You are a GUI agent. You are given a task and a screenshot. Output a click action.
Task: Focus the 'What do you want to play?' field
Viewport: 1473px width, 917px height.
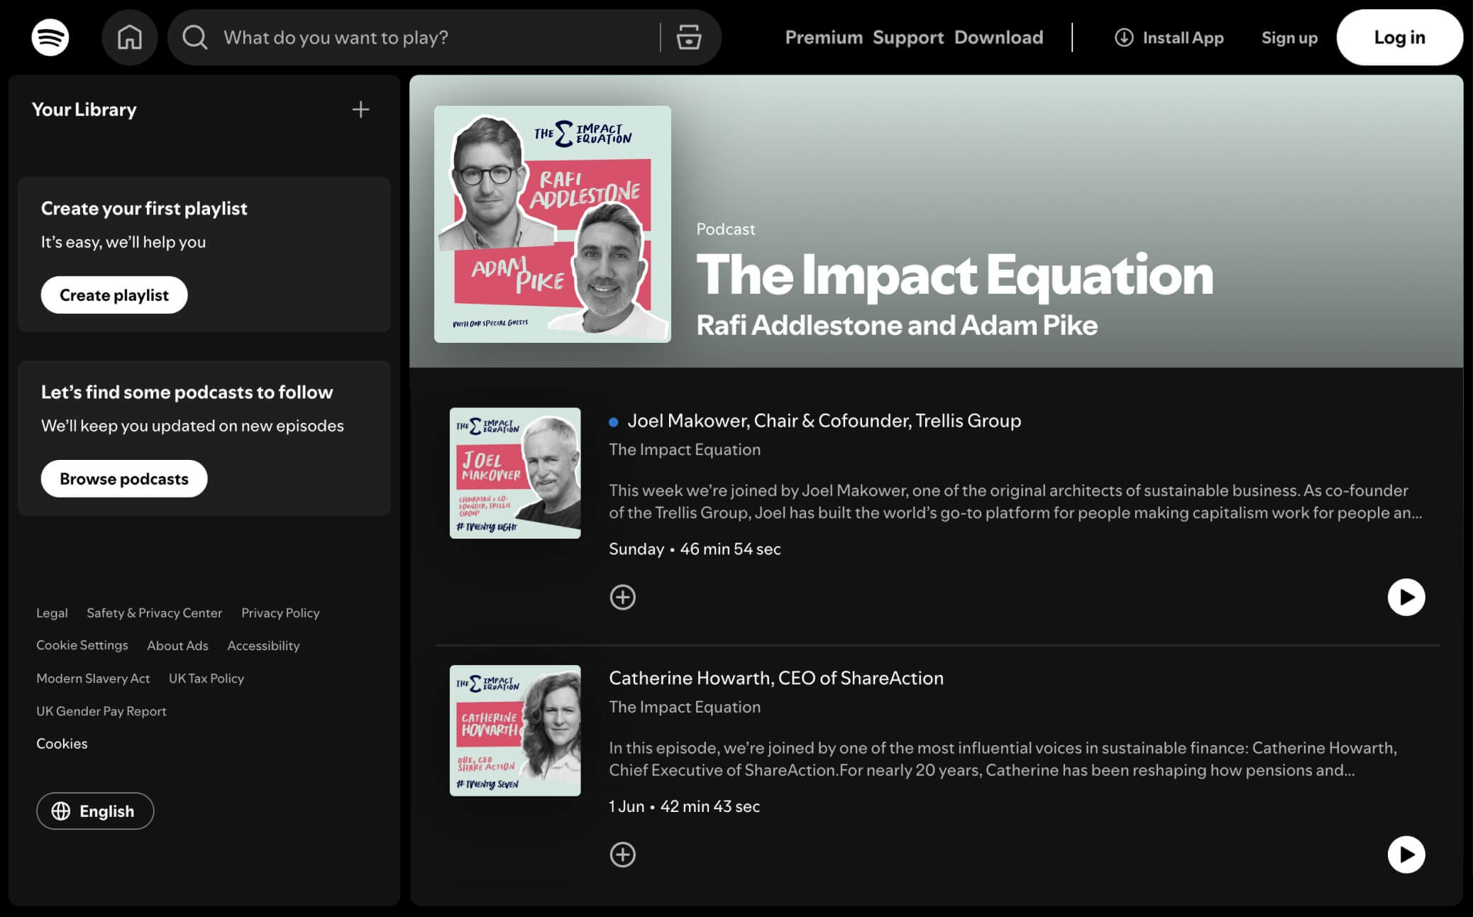pos(426,38)
